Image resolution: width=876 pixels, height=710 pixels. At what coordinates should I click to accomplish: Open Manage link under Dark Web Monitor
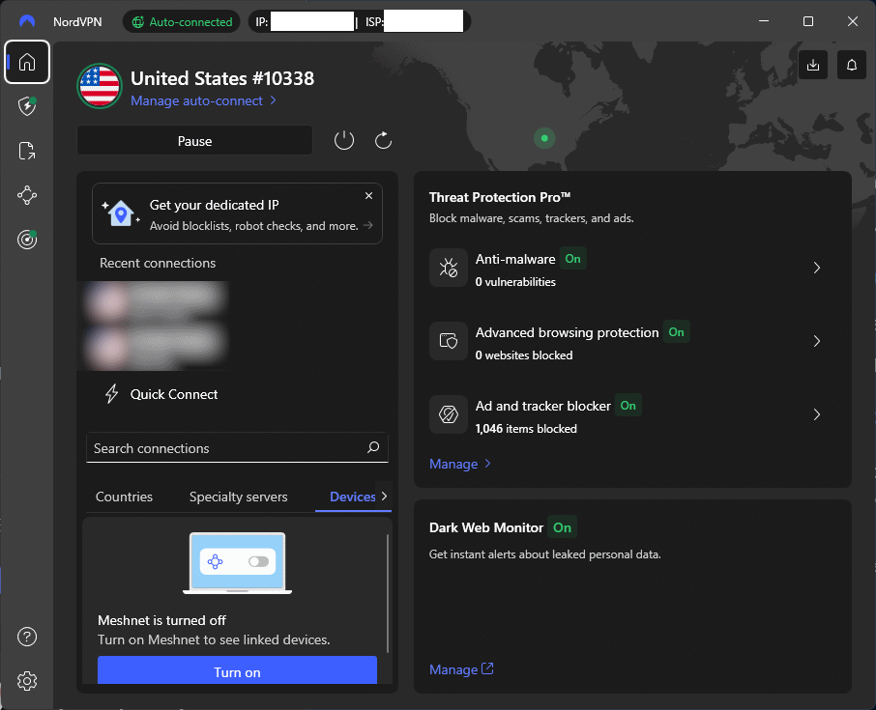point(461,669)
